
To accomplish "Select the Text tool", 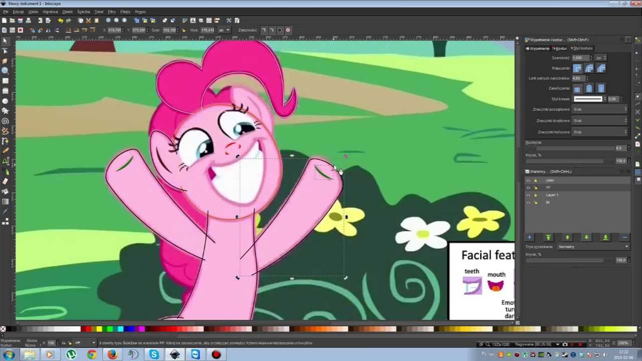I will click(x=5, y=161).
